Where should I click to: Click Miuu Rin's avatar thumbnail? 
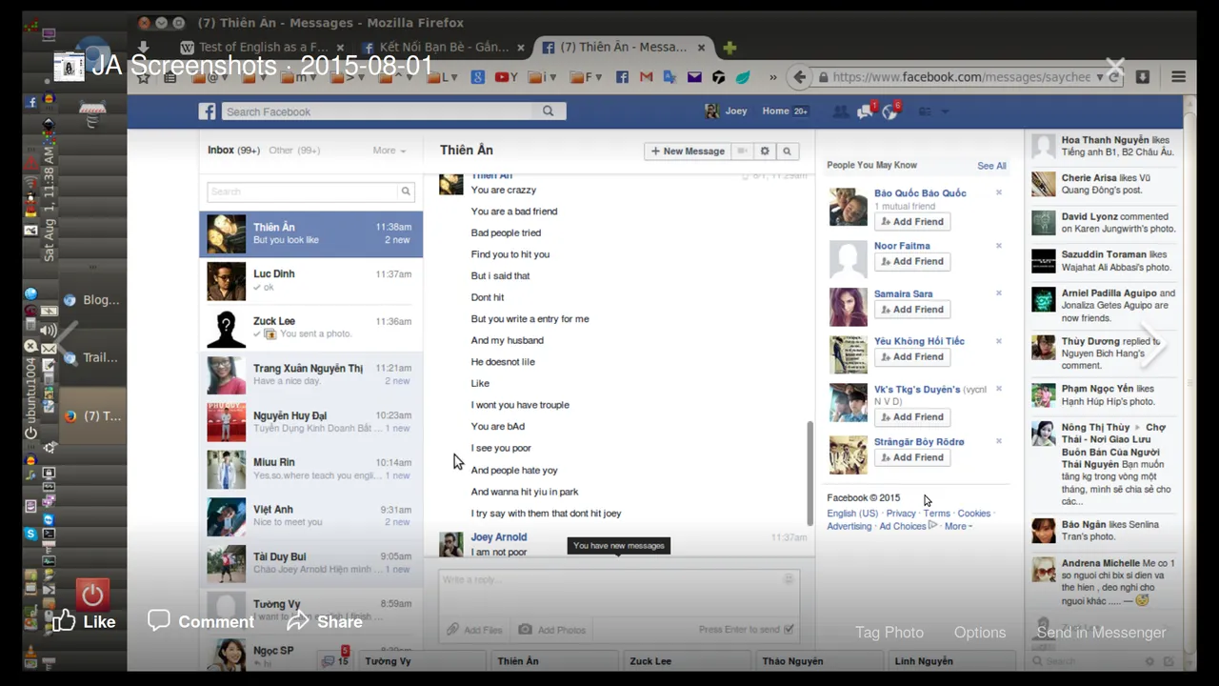[227, 470]
